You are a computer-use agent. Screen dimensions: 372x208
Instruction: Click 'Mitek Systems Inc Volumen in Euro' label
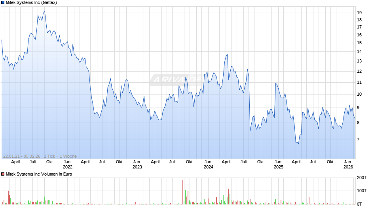pos(39,174)
